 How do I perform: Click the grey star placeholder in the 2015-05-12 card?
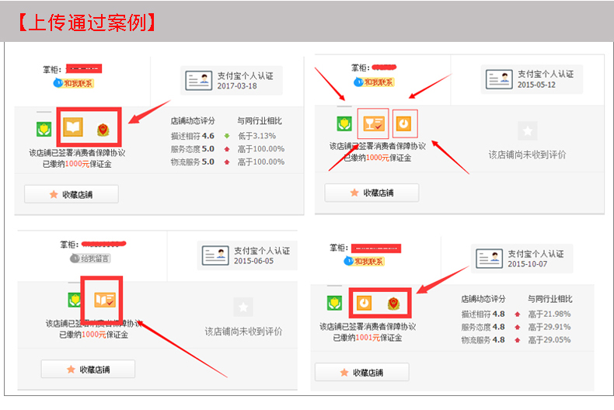click(528, 131)
